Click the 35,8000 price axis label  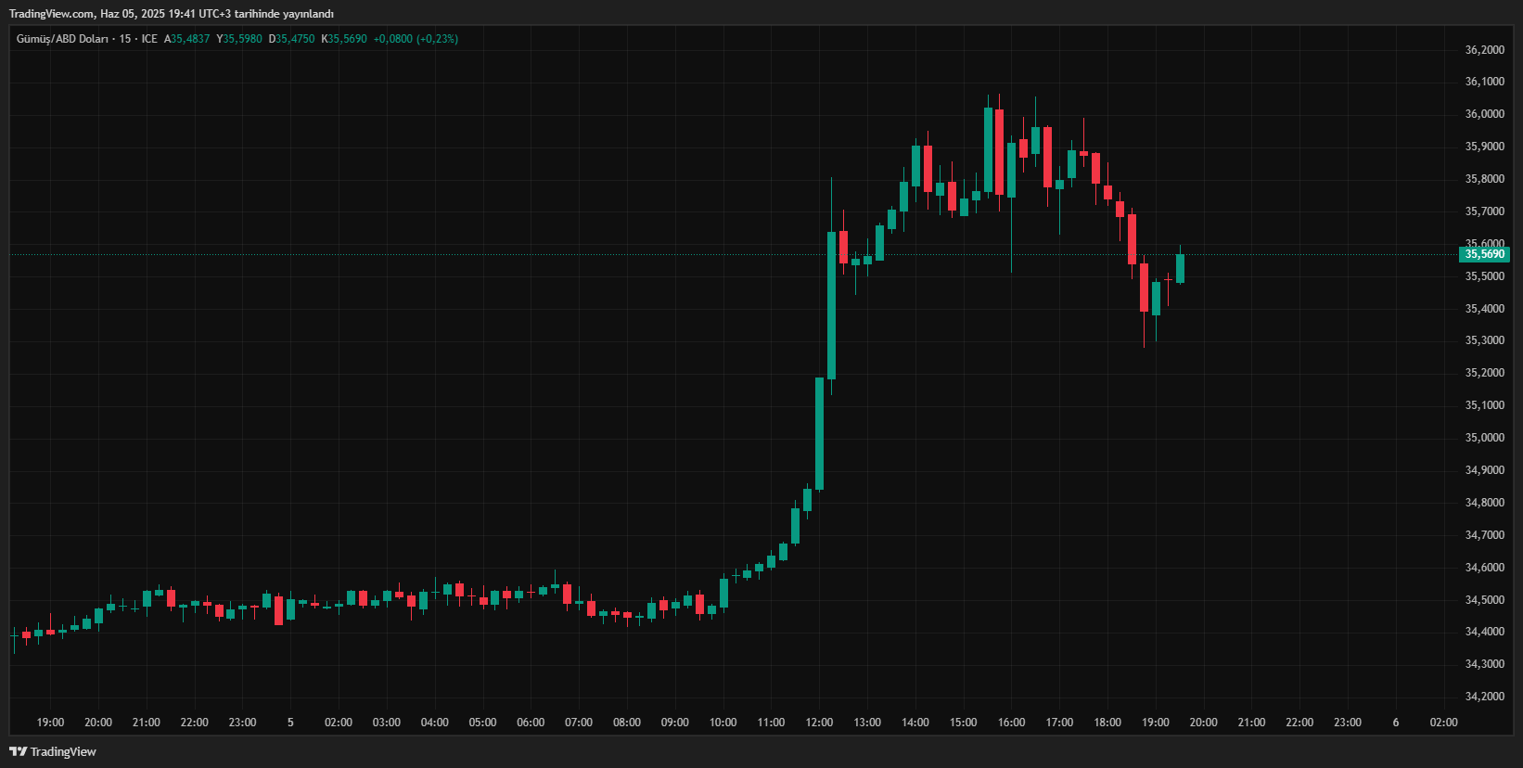tap(1485, 179)
